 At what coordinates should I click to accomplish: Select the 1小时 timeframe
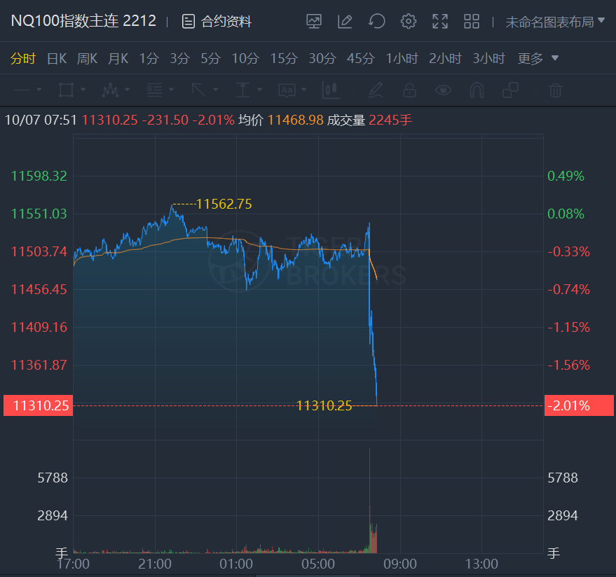(402, 59)
